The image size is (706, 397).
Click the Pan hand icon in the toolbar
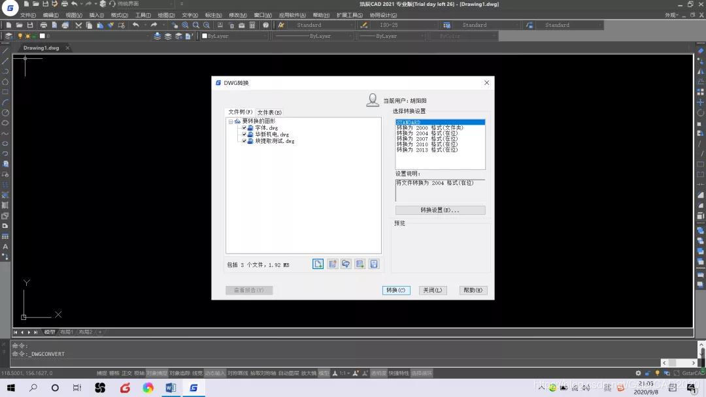point(175,25)
